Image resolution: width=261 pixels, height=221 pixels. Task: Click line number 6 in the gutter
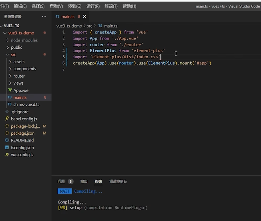point(63,63)
